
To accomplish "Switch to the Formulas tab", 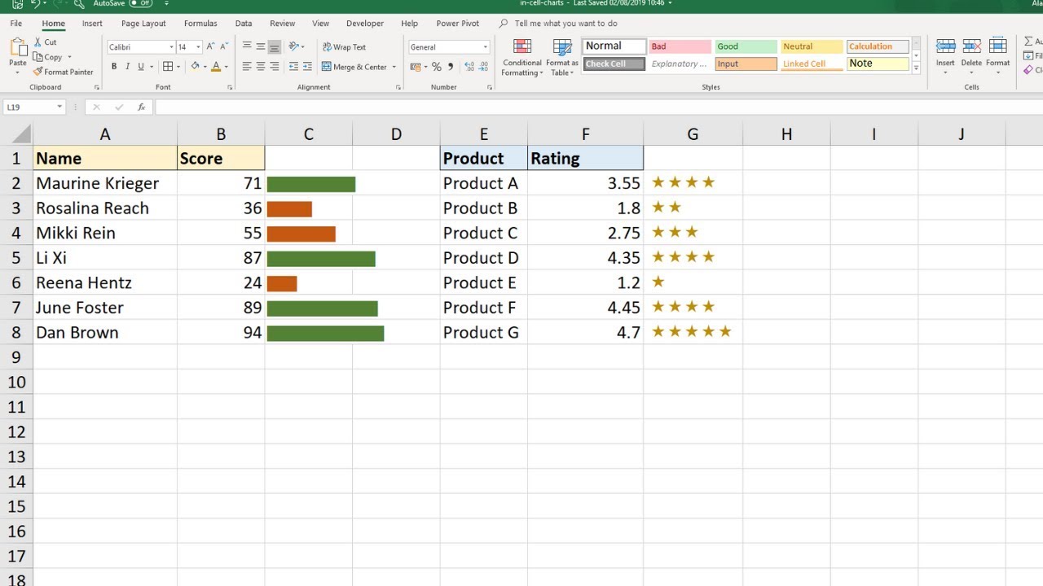I will pyautogui.click(x=200, y=24).
